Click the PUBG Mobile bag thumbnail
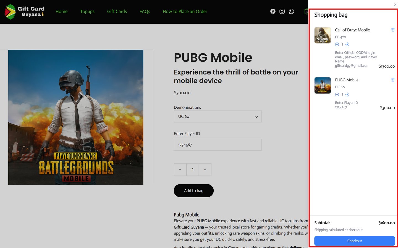The height and width of the screenshot is (248, 398). 323,86
